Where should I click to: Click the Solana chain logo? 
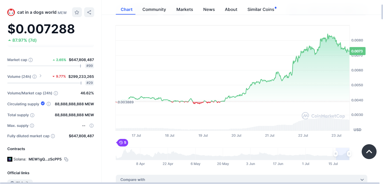(x=10, y=159)
